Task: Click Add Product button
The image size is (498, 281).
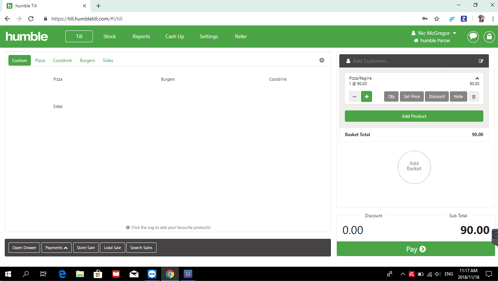Action: point(414,116)
